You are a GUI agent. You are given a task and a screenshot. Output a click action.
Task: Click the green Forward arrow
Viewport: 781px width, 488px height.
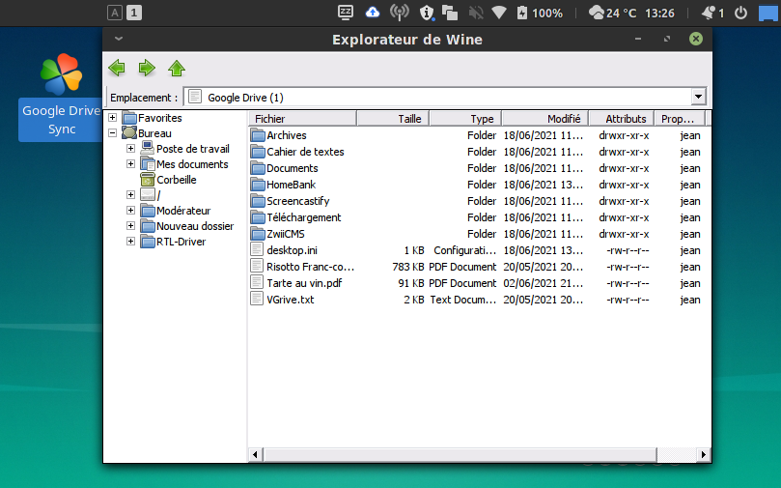[x=147, y=68]
